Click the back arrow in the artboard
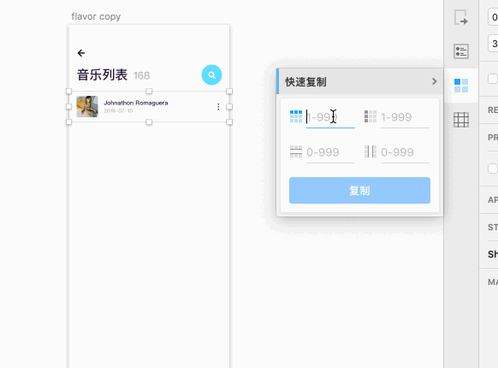 [81, 53]
